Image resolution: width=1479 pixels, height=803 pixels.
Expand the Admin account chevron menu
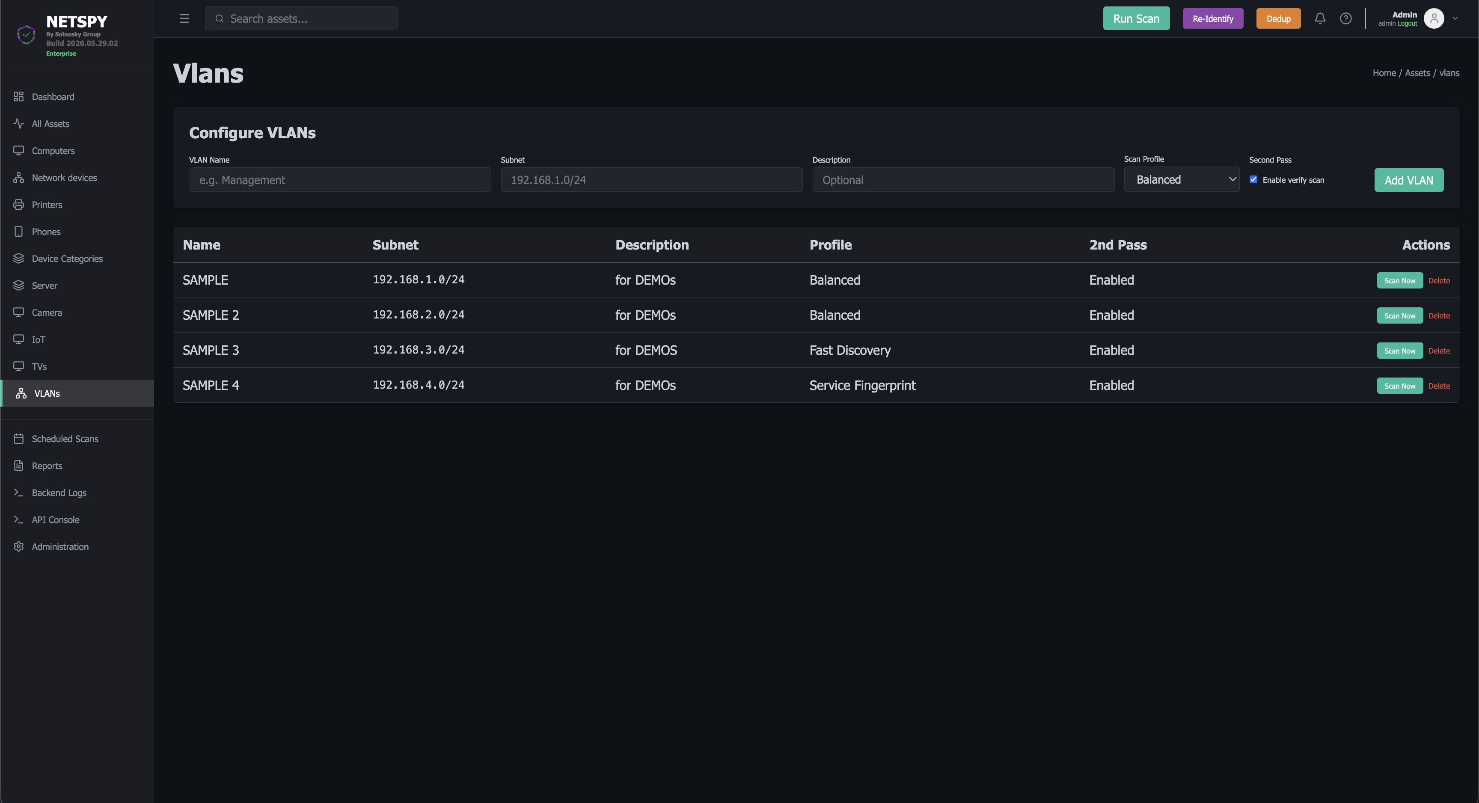click(1455, 18)
